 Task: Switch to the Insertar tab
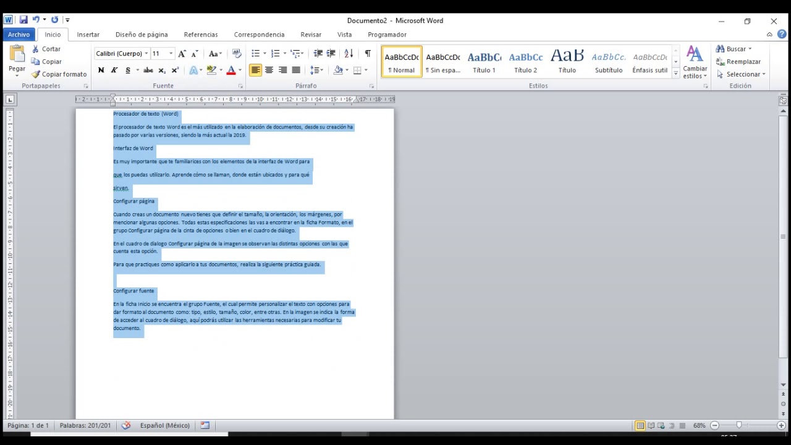88,35
